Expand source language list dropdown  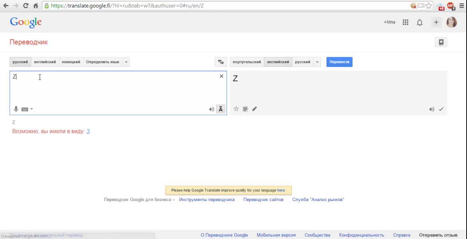[x=126, y=62]
